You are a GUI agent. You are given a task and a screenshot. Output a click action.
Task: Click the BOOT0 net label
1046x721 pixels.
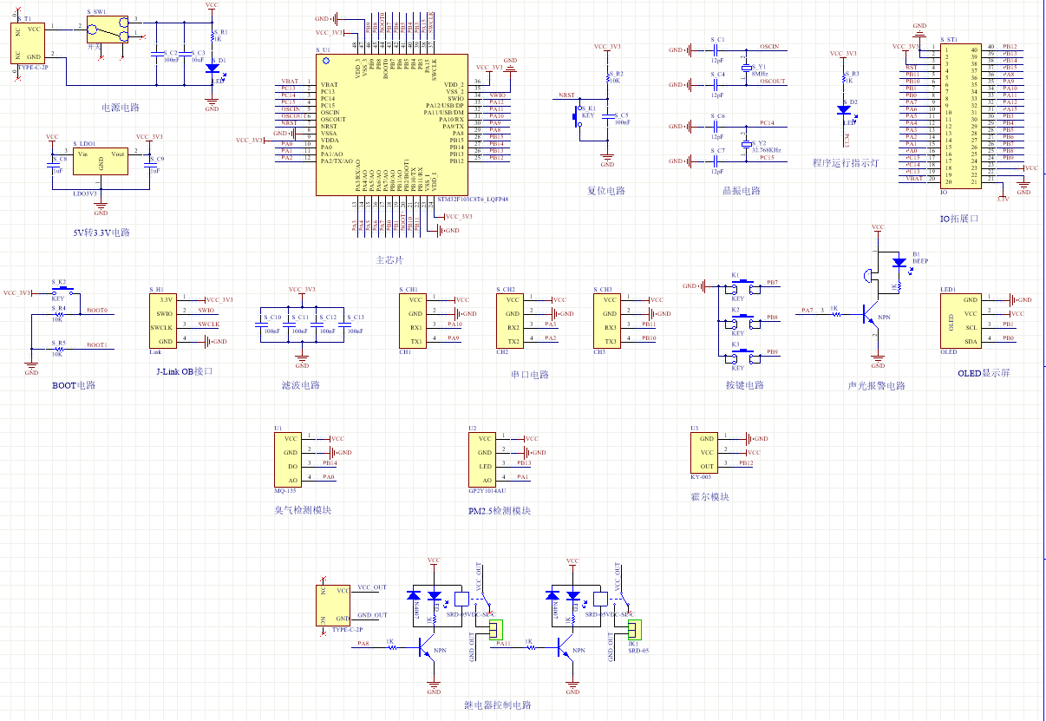coord(97,310)
